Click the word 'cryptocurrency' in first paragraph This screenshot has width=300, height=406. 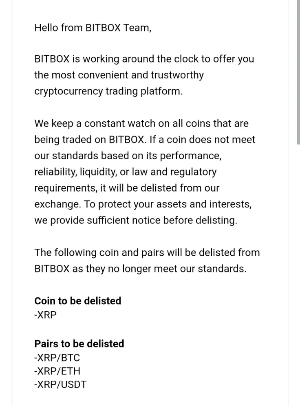tap(69, 91)
